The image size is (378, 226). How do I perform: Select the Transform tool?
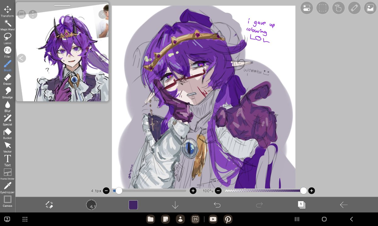pos(8,11)
